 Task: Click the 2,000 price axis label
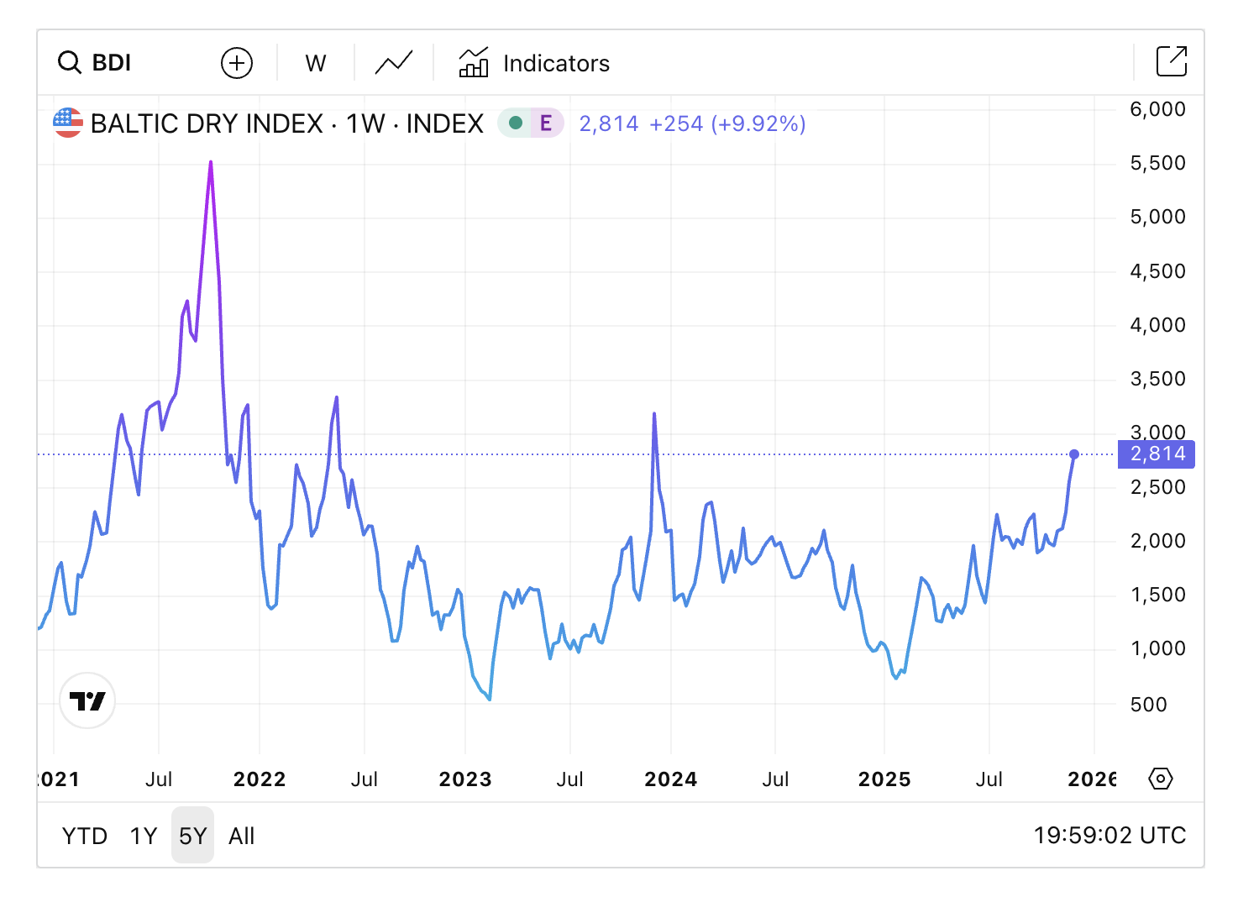1157,541
